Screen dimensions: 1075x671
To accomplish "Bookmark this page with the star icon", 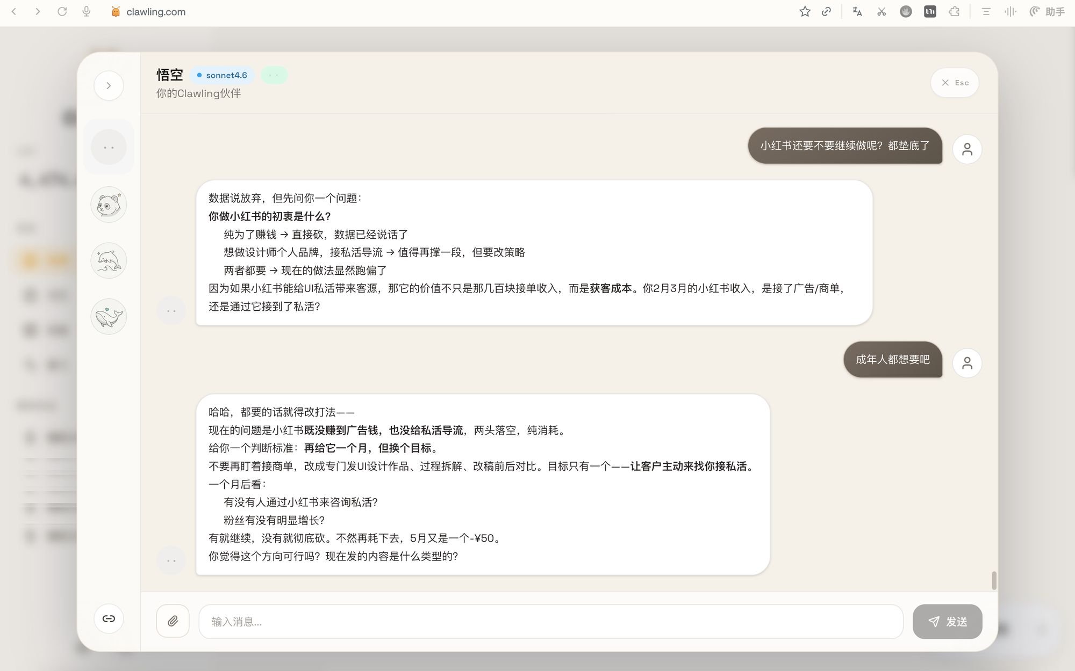I will [x=805, y=11].
